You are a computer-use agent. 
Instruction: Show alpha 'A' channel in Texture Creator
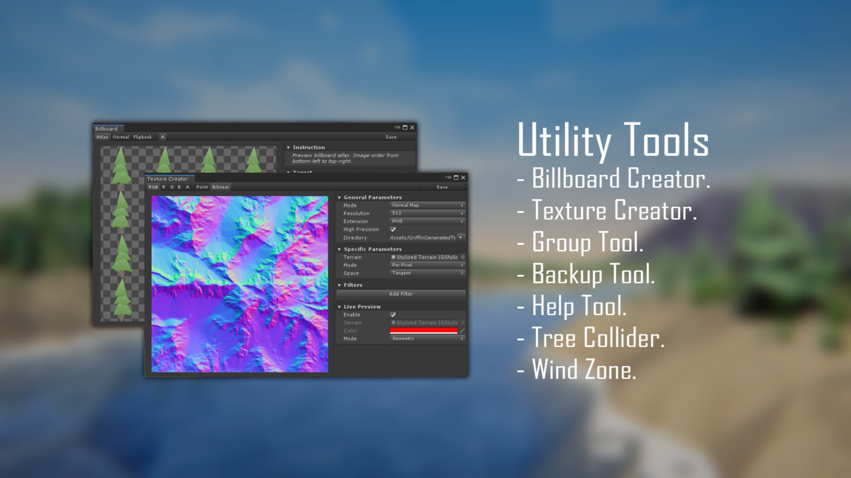pos(187,187)
